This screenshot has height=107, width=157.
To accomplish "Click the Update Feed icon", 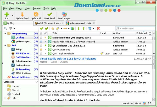I will point(22,14).
